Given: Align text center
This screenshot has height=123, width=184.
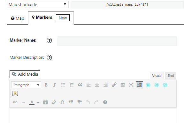Looking at the screenshot, I should (x=97, y=85).
